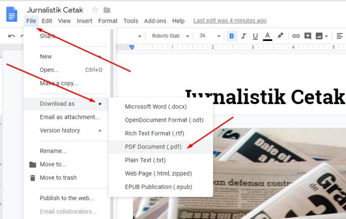Click the Google Docs home icon
This screenshot has width=346, height=219.
click(x=12, y=14)
